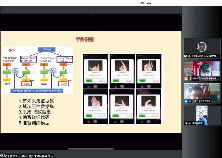This screenshot has height=158, width=222.
Task: Click muted mic icon beside 辽宁万众科技大市场
Action: pos(190,101)
